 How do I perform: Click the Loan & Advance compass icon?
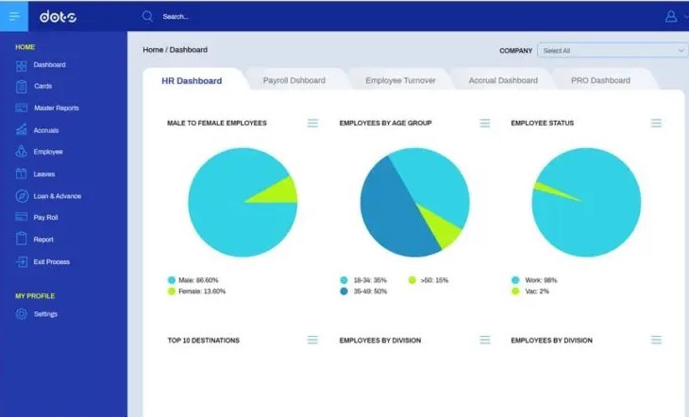pos(22,196)
